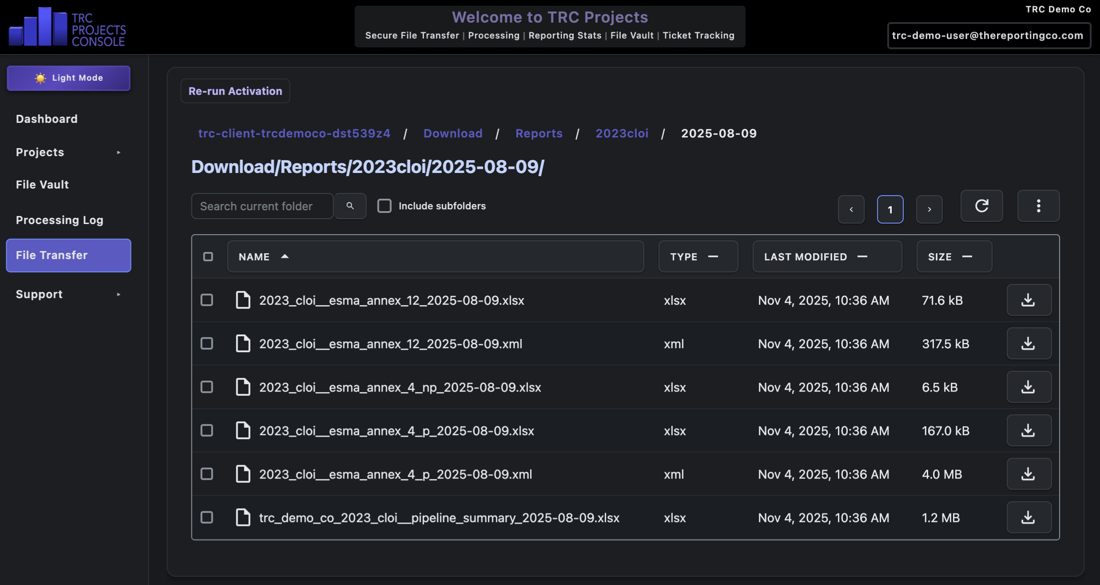Click the search magnifier icon
The height and width of the screenshot is (585, 1100).
pos(350,206)
